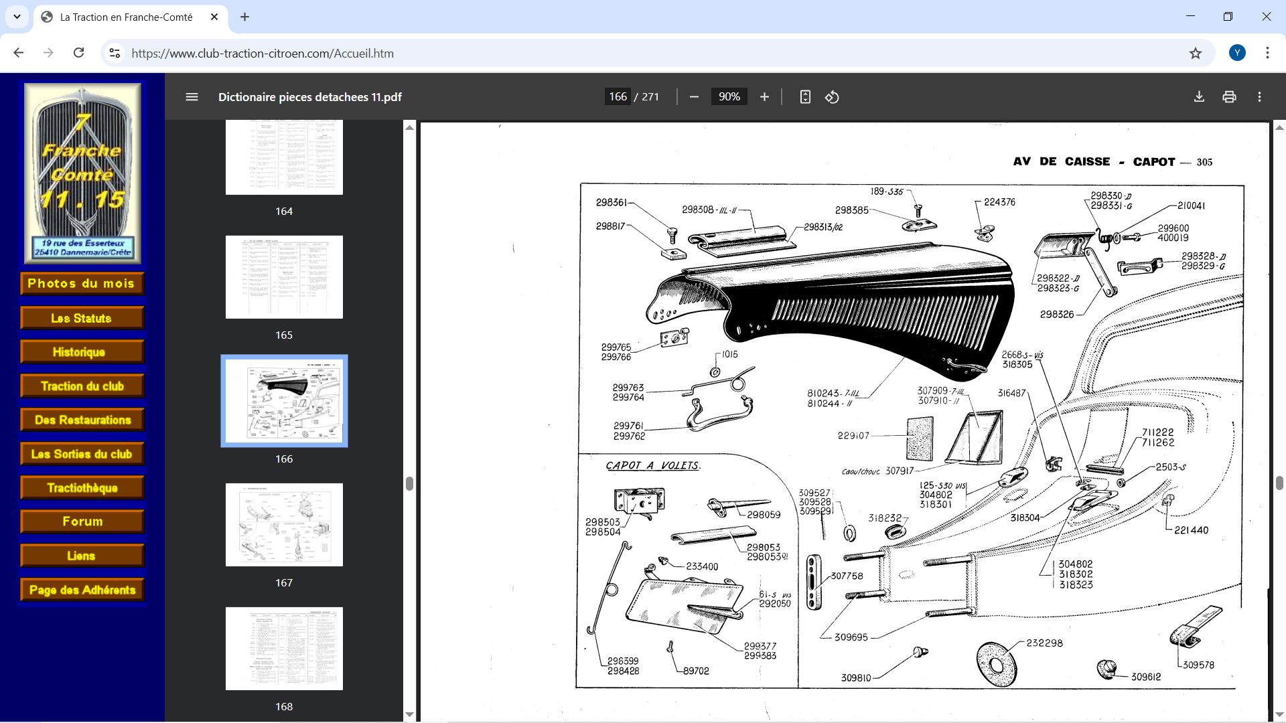Open the page 167 thumbnail

[284, 525]
